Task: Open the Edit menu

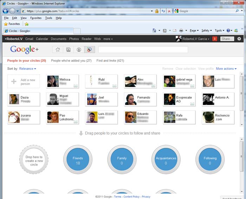Action: (x=15, y=18)
